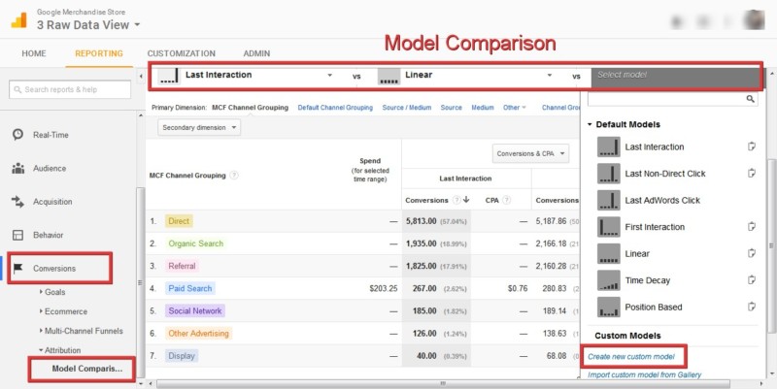The width and height of the screenshot is (777, 389).
Task: Open the Secondary dimension dropdown
Action: pyautogui.click(x=199, y=126)
